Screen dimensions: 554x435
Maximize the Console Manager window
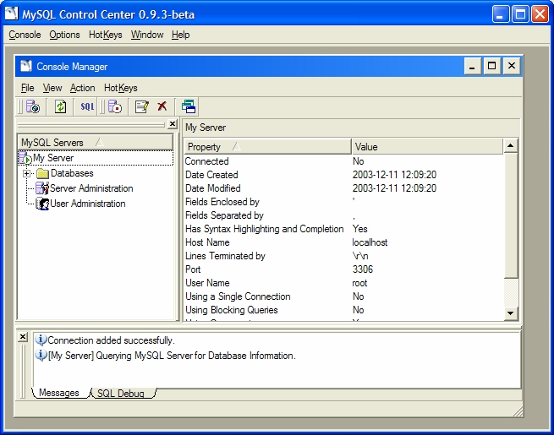491,66
